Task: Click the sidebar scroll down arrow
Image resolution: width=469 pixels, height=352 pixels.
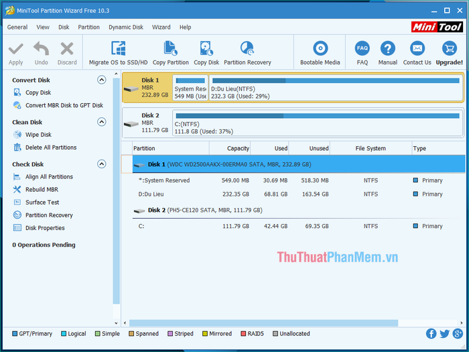Action: 116,323
